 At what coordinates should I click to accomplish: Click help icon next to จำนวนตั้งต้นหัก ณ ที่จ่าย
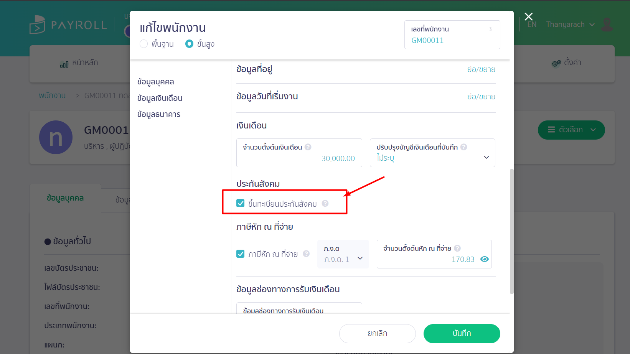pyautogui.click(x=457, y=248)
